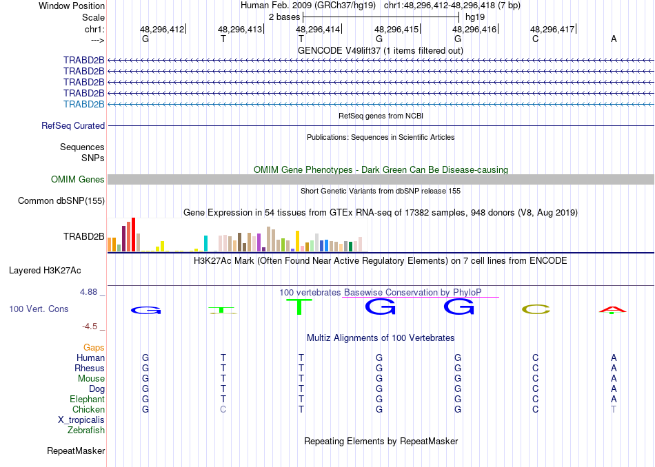Click the red A conservation logo letter
This screenshot has width=655, height=467.
click(613, 310)
